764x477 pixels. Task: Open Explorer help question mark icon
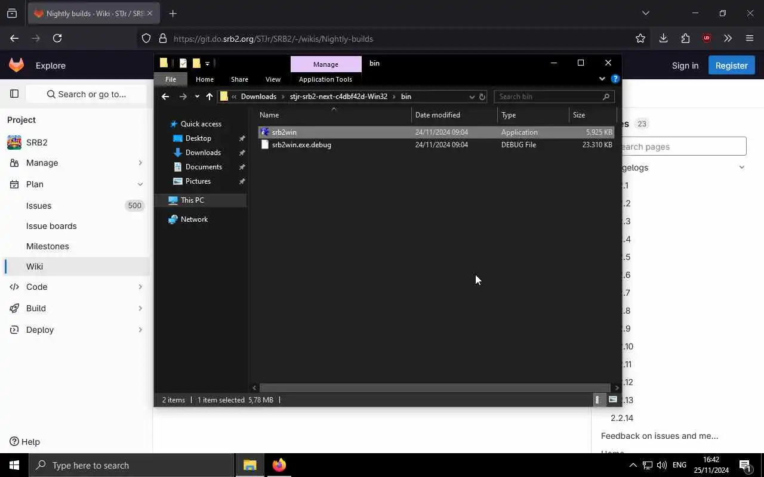pyautogui.click(x=615, y=79)
